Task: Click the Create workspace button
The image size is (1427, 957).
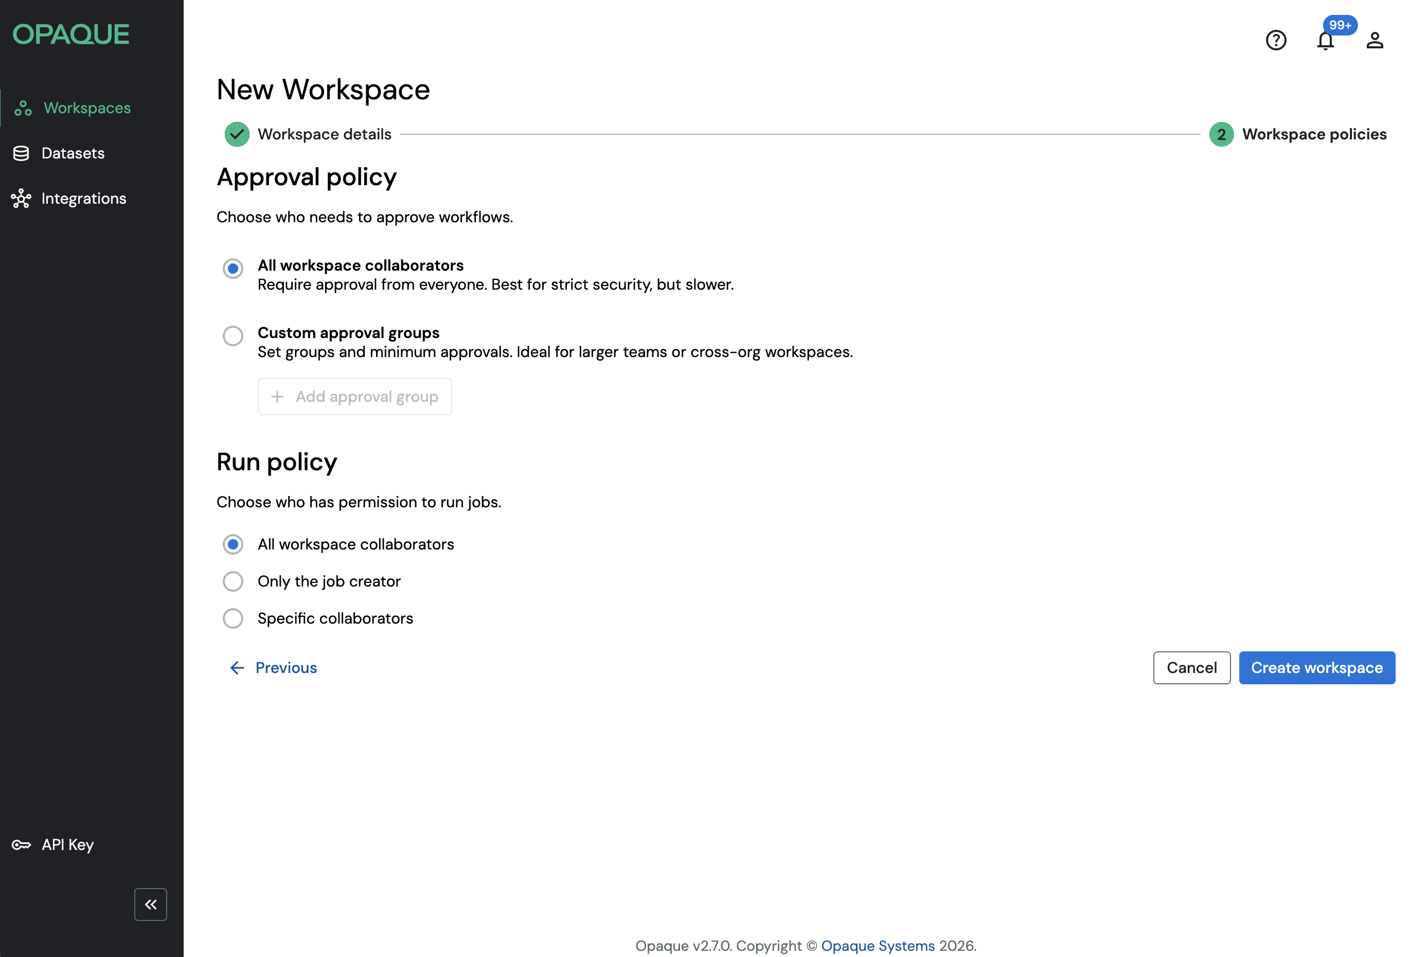Action: (x=1316, y=668)
